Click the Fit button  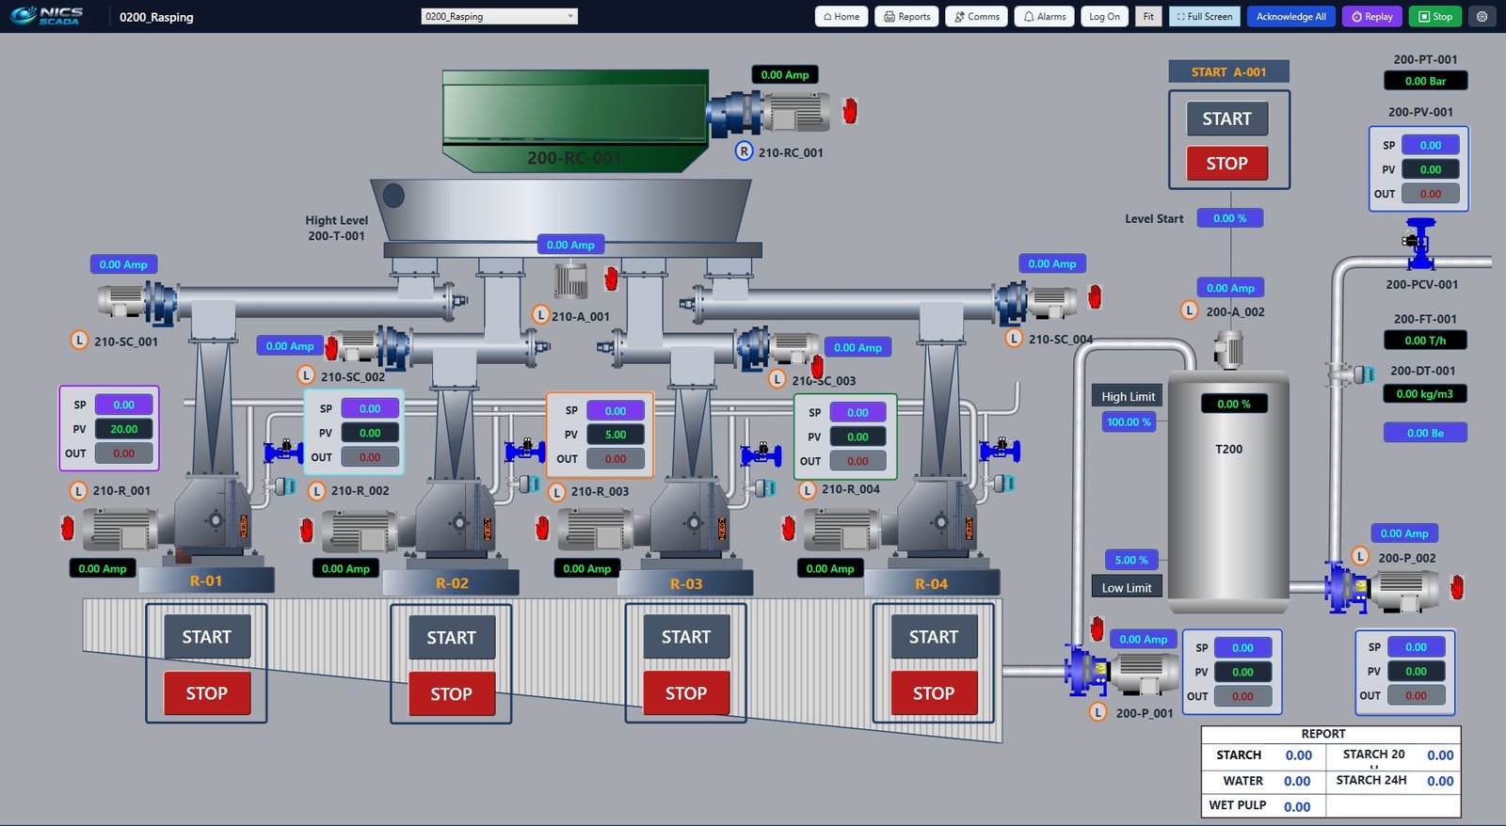(1148, 16)
